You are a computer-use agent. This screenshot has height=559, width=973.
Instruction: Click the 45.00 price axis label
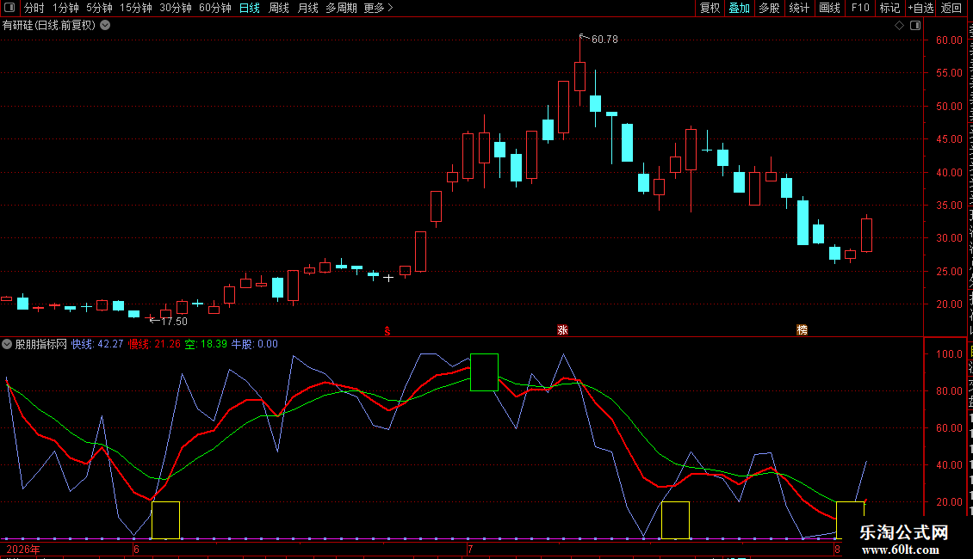point(950,139)
